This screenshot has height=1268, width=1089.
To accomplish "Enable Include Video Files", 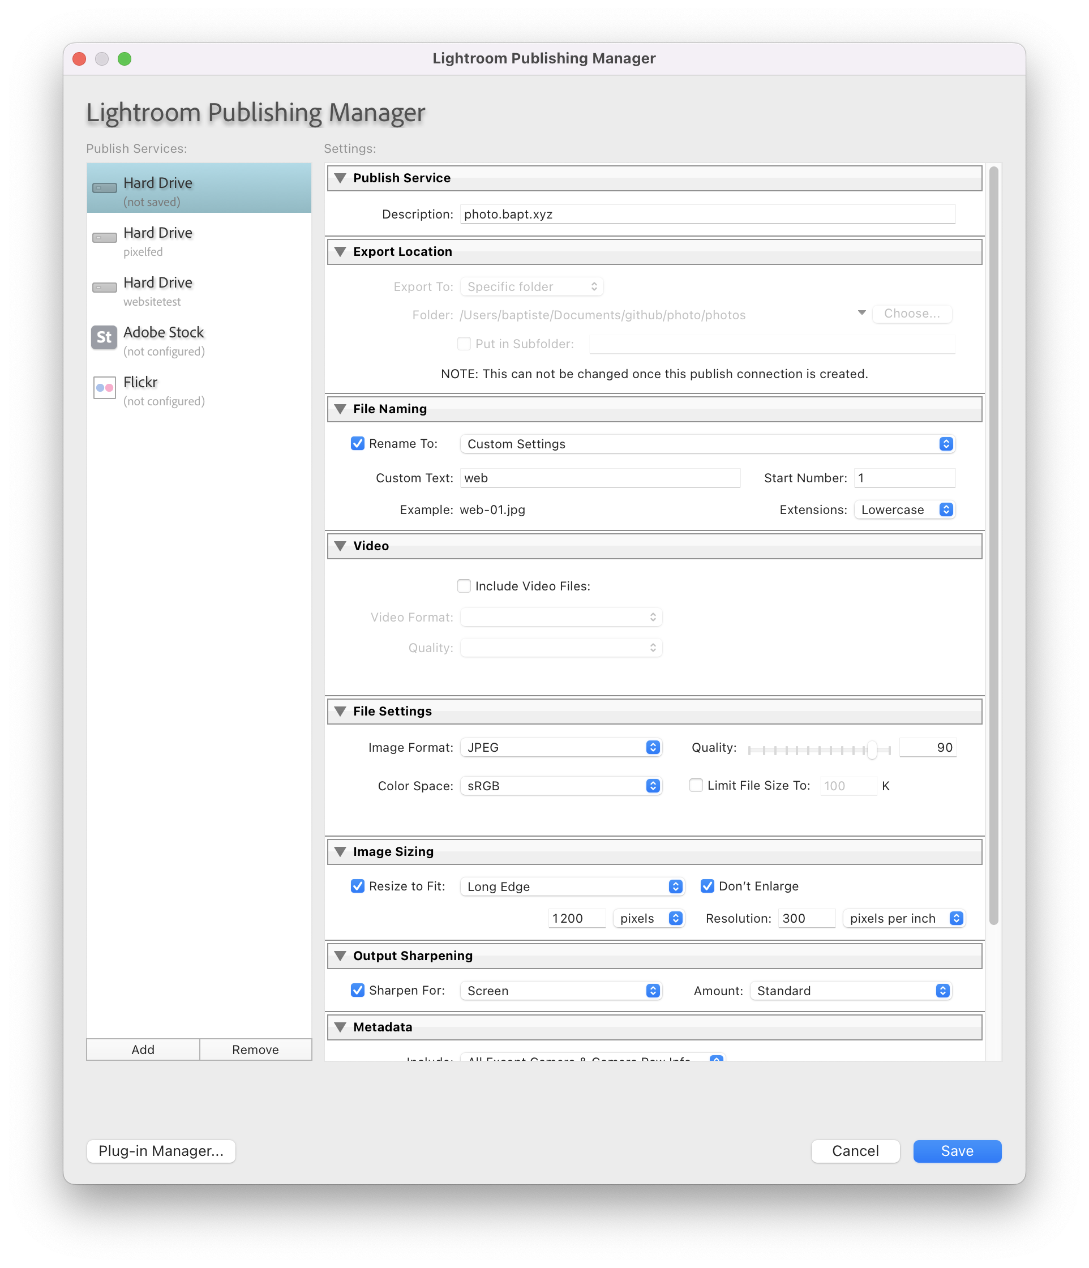I will 464,586.
